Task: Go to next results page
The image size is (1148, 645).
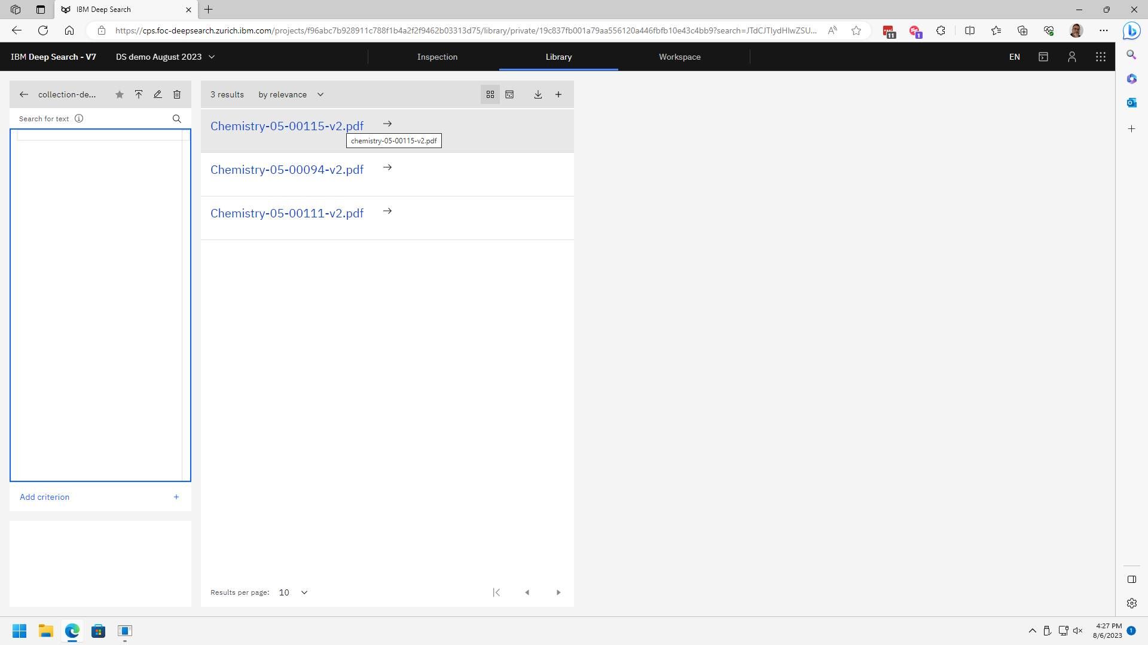Action: pos(558,592)
